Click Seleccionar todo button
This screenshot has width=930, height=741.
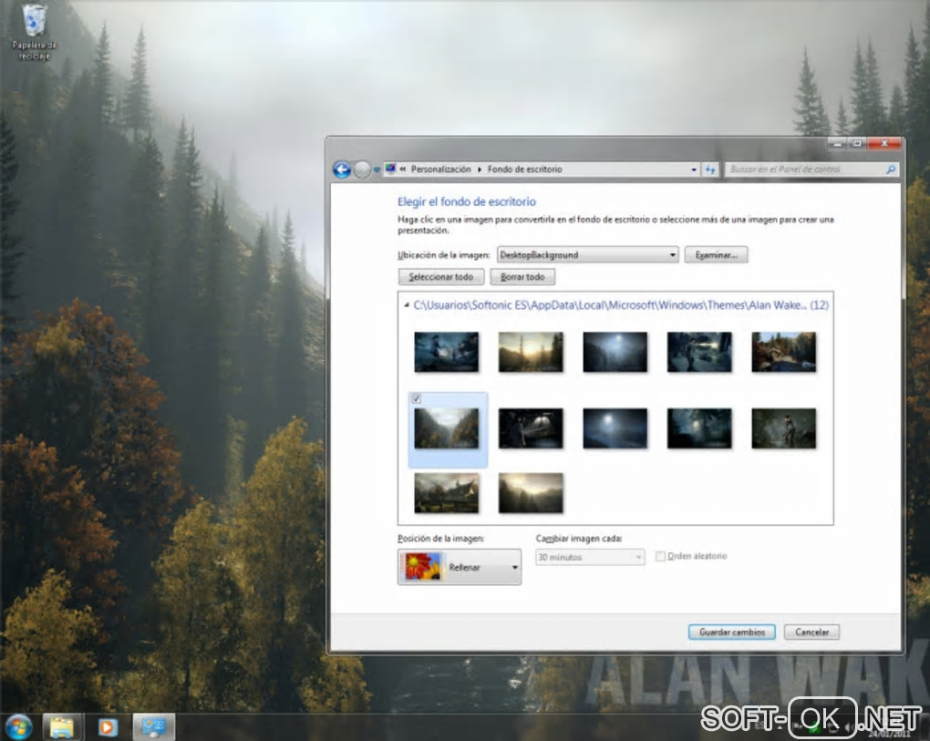click(441, 277)
